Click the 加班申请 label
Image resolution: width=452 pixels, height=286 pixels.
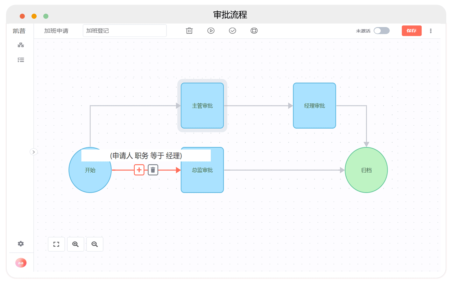(56, 31)
